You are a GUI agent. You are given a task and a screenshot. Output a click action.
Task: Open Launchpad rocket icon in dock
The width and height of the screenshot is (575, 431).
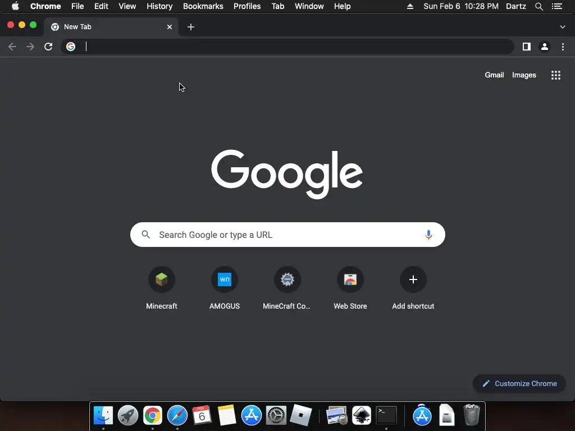tap(127, 415)
